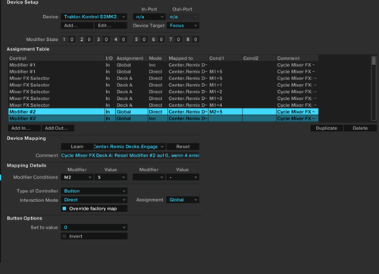Select the Modifier #1 row with Direct mode
Screen dimensions: 379x274
pyautogui.click(x=163, y=72)
